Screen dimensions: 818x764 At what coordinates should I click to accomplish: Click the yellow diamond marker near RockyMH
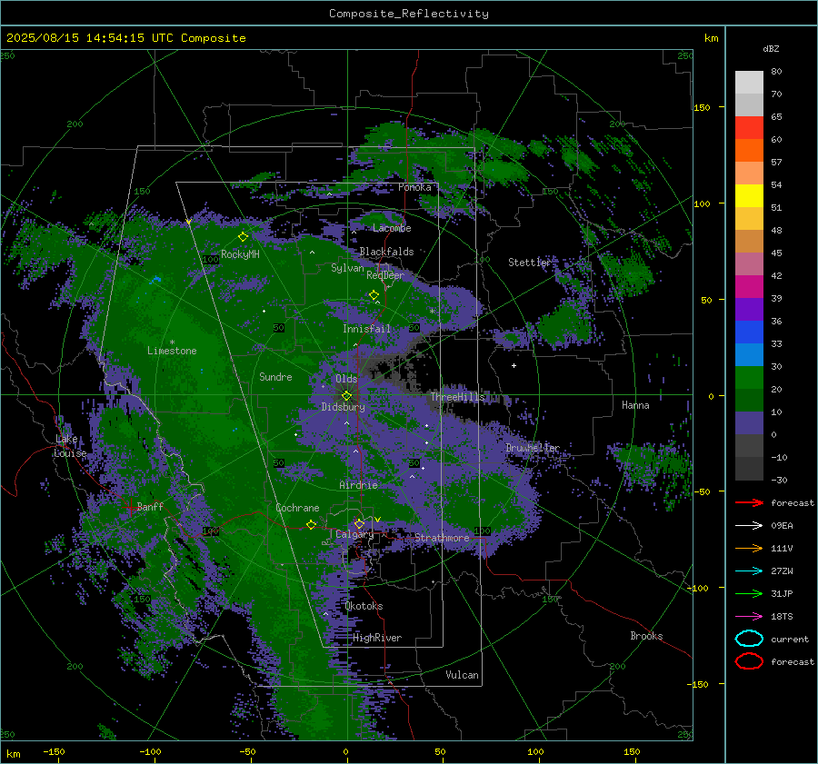pos(243,237)
